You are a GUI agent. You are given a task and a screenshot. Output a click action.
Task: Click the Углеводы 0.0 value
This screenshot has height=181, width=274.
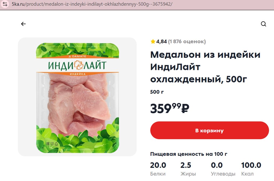217,165
